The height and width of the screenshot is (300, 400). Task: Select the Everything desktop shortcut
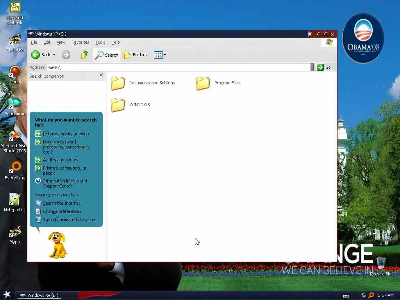(15, 171)
